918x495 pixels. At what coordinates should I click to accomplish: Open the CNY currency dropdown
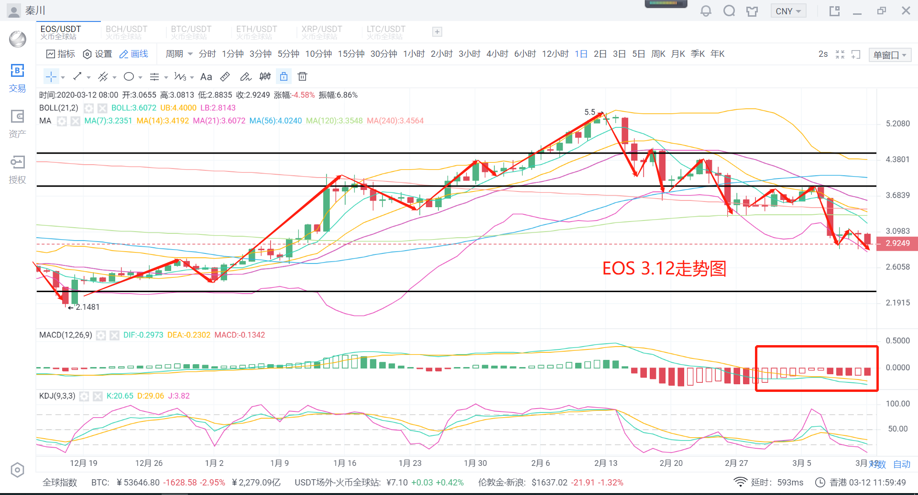click(788, 11)
